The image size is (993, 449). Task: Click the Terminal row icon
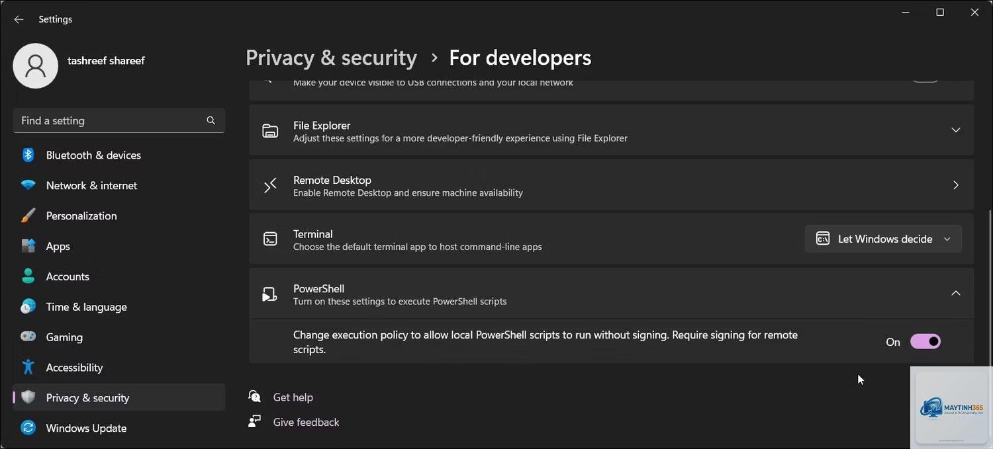(x=270, y=239)
